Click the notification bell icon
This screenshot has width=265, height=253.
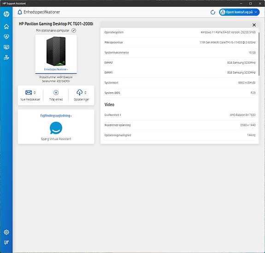(x=20, y=12)
